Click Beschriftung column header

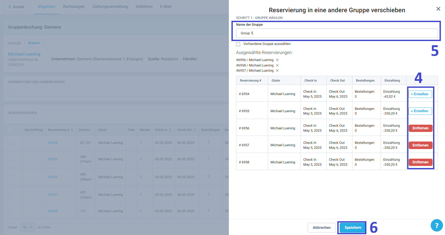point(34,130)
